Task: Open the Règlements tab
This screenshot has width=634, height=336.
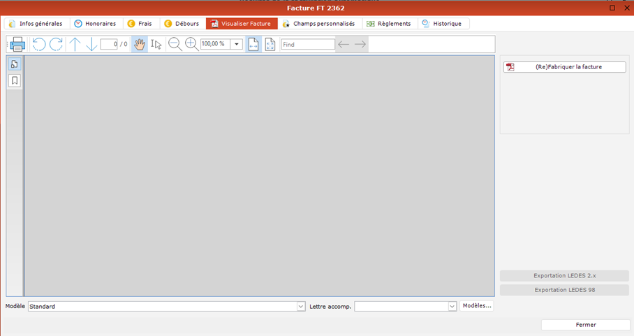Action: point(389,24)
